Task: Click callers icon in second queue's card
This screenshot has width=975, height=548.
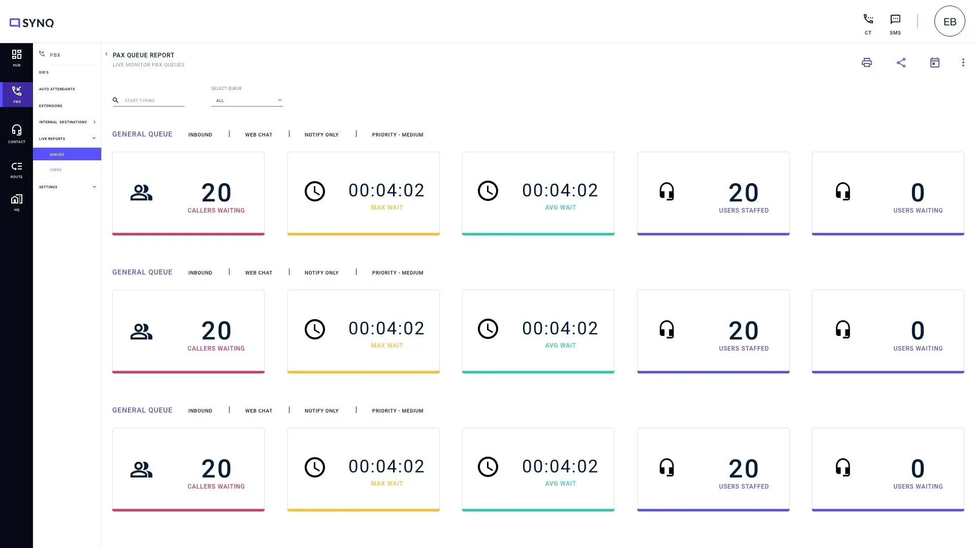Action: [x=141, y=331]
